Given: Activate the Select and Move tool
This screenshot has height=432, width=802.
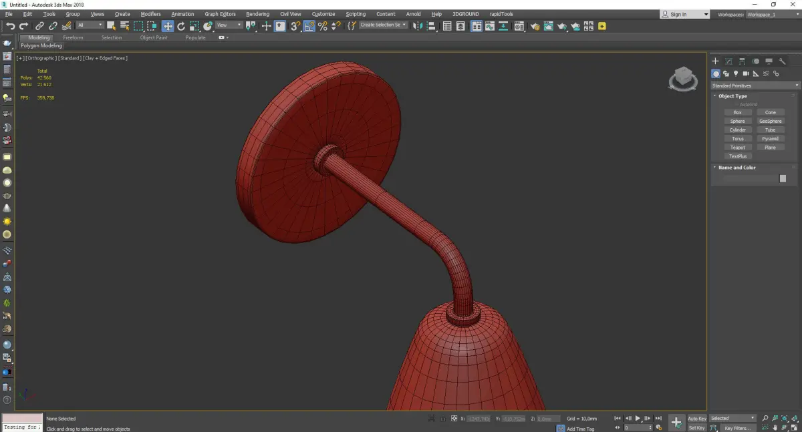Looking at the screenshot, I should (x=168, y=26).
